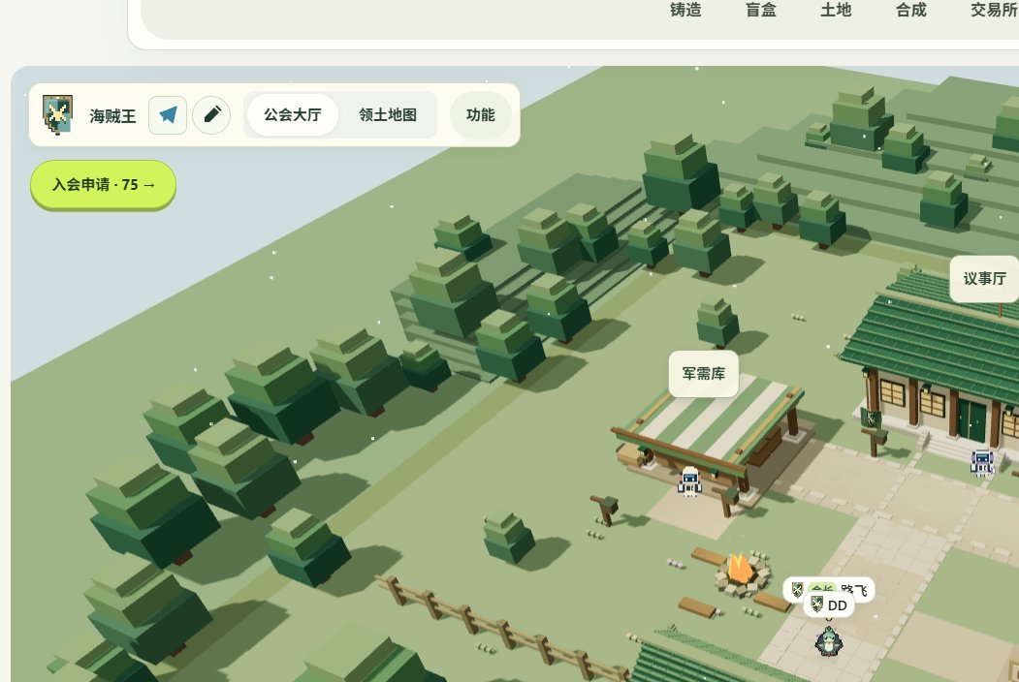Open the 功能 menu button

pos(481,115)
